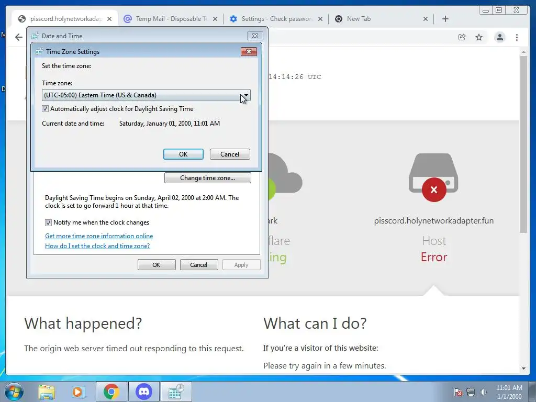This screenshot has height=402, width=536.
Task: Click OK in the Date and Time window
Action: (157, 264)
